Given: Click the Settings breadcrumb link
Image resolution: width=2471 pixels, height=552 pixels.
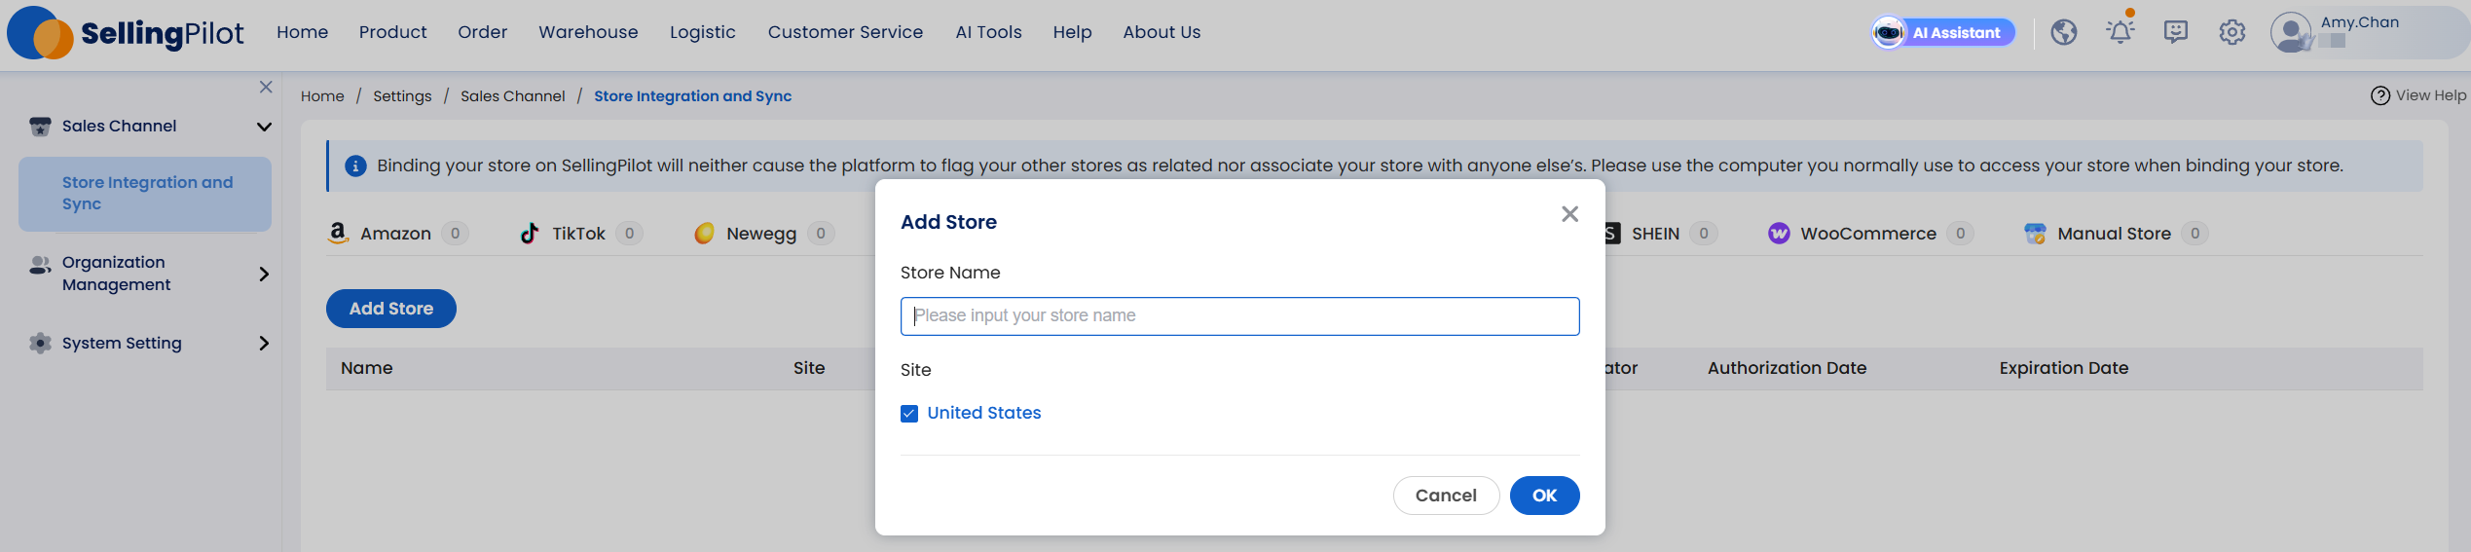Looking at the screenshot, I should pyautogui.click(x=402, y=96).
